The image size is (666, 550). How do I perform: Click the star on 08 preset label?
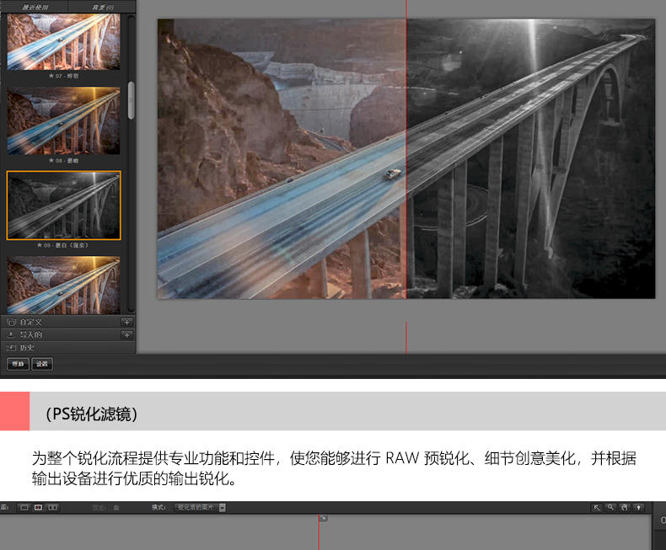point(51,160)
